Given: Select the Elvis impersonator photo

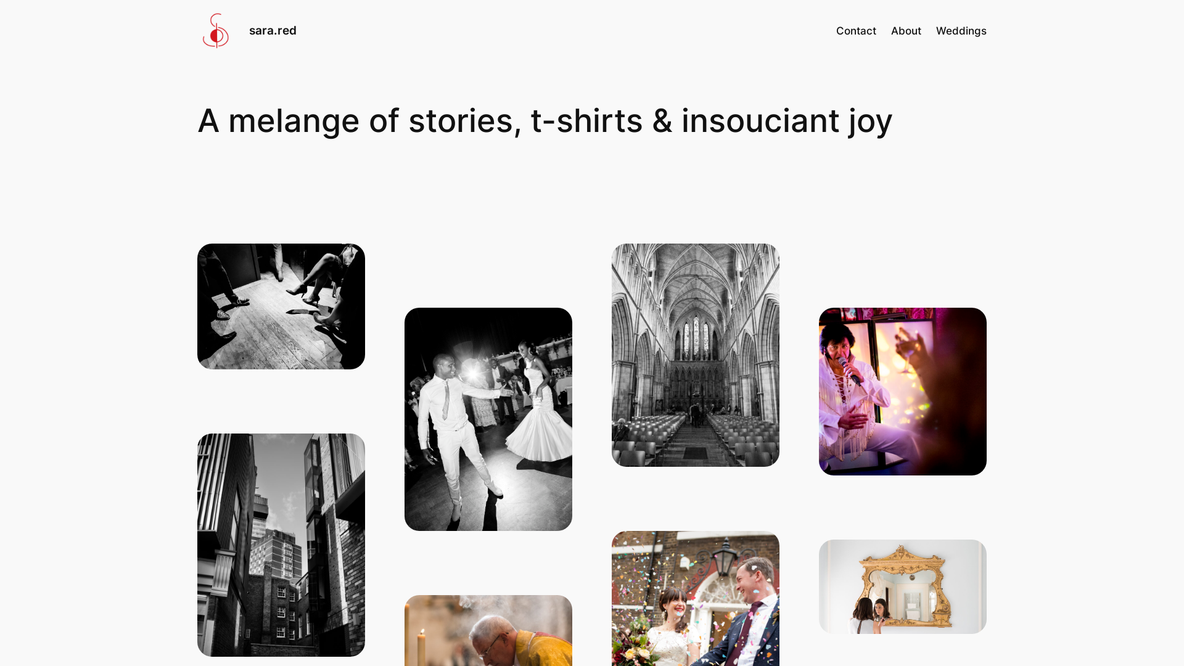Looking at the screenshot, I should click(x=903, y=392).
